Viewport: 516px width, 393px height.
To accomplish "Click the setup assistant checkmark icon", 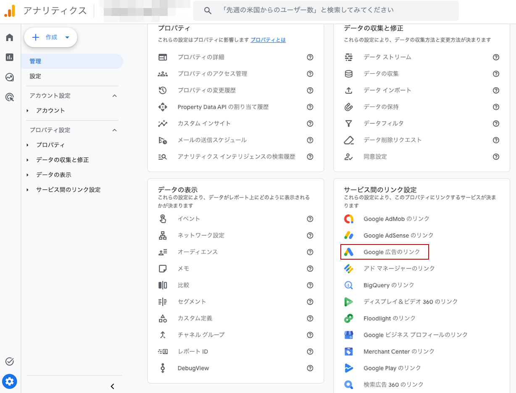I will tap(10, 361).
